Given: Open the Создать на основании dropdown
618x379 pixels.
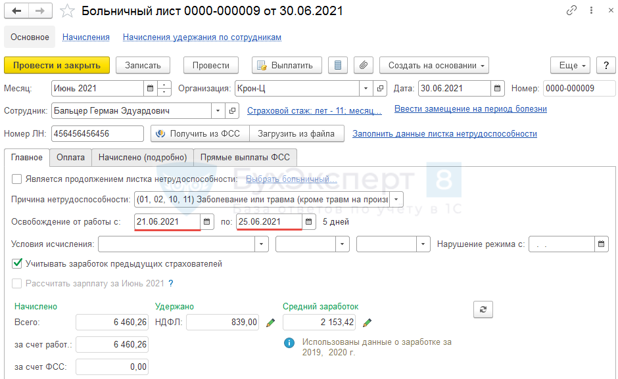Looking at the screenshot, I should tap(434, 66).
